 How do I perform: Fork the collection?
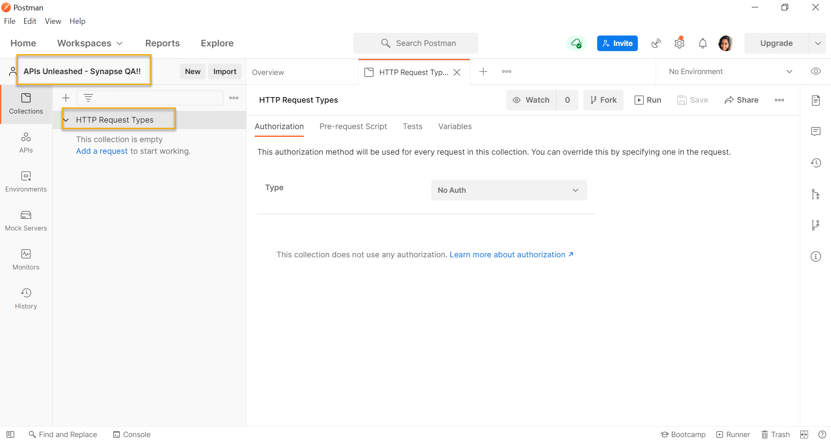click(x=603, y=100)
